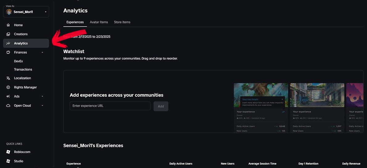The width and height of the screenshot is (367, 168).
Task: Click the 'Updated 2d ago' card text
Action: (x=314, y=118)
